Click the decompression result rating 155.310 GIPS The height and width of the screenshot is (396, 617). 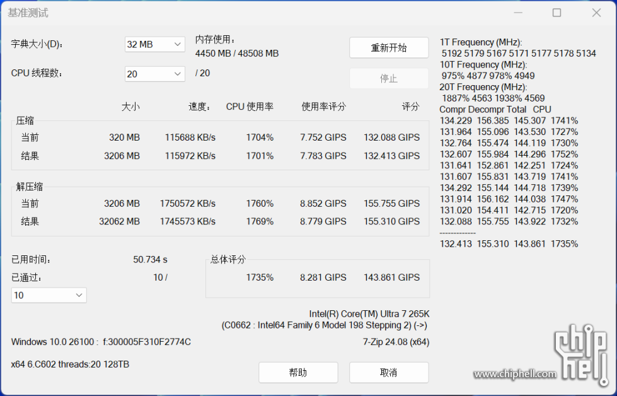[x=391, y=221]
